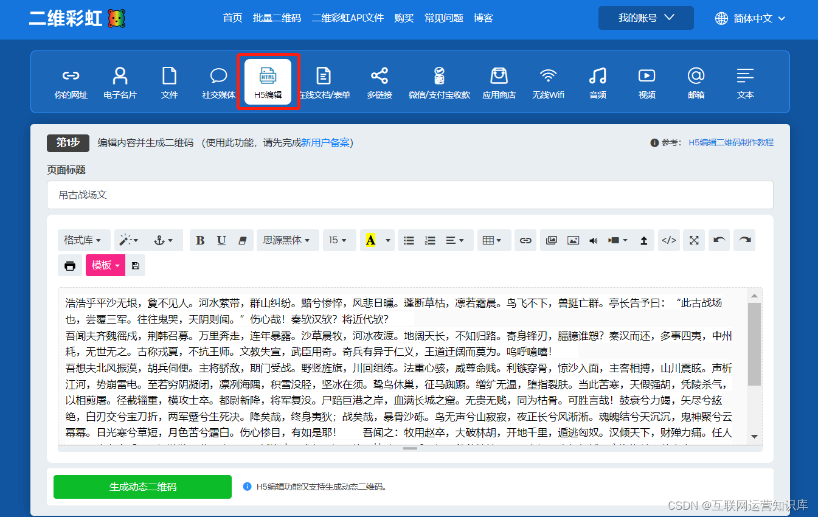Image resolution: width=818 pixels, height=517 pixels.
Task: Click scrollbar up arrow in editor
Action: click(754, 296)
